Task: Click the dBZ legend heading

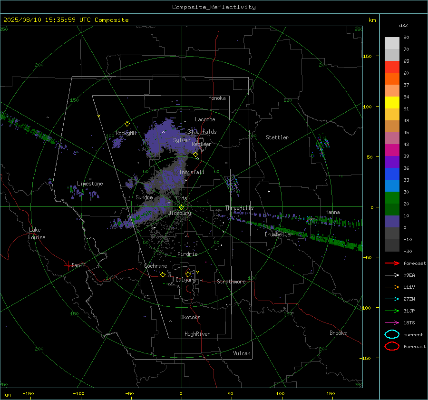Action: 403,25
